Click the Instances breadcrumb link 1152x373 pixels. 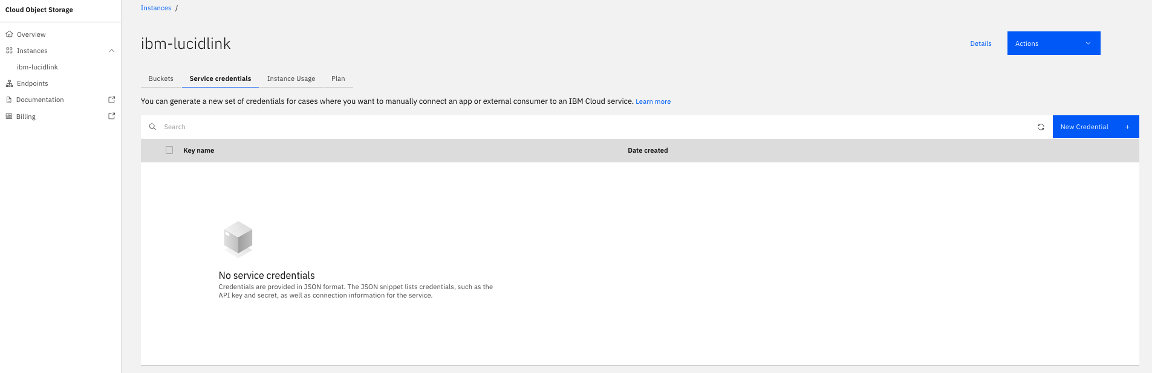(156, 8)
